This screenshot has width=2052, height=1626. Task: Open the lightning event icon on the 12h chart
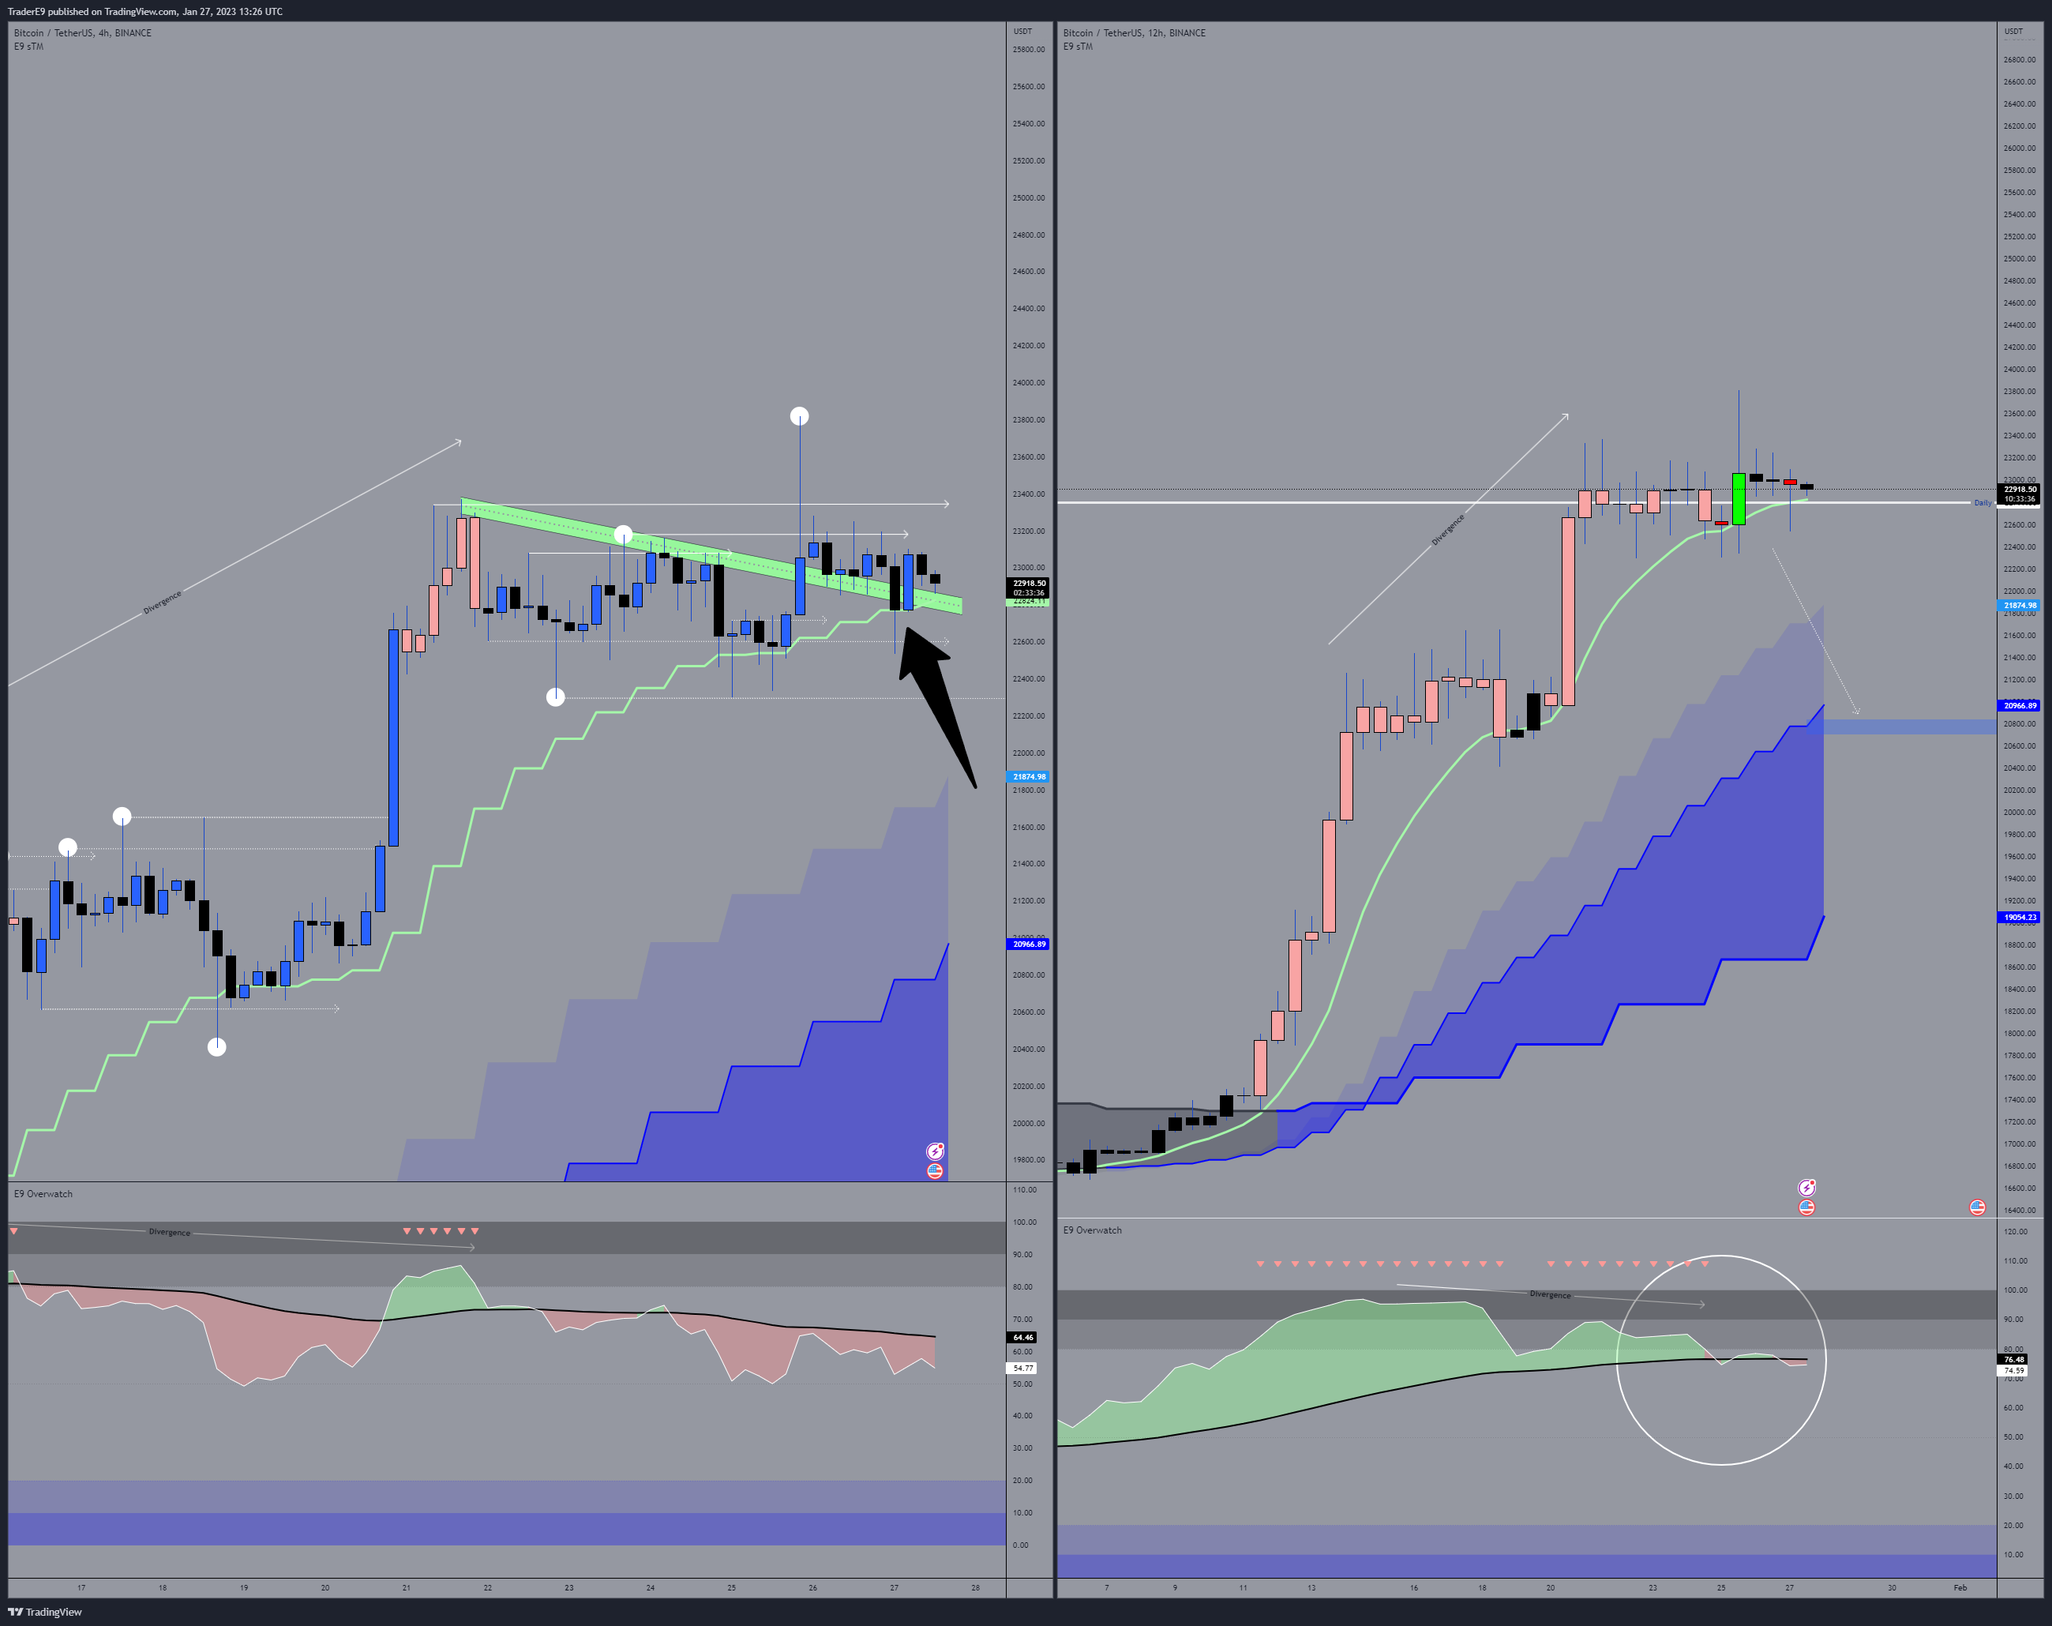[x=1806, y=1187]
